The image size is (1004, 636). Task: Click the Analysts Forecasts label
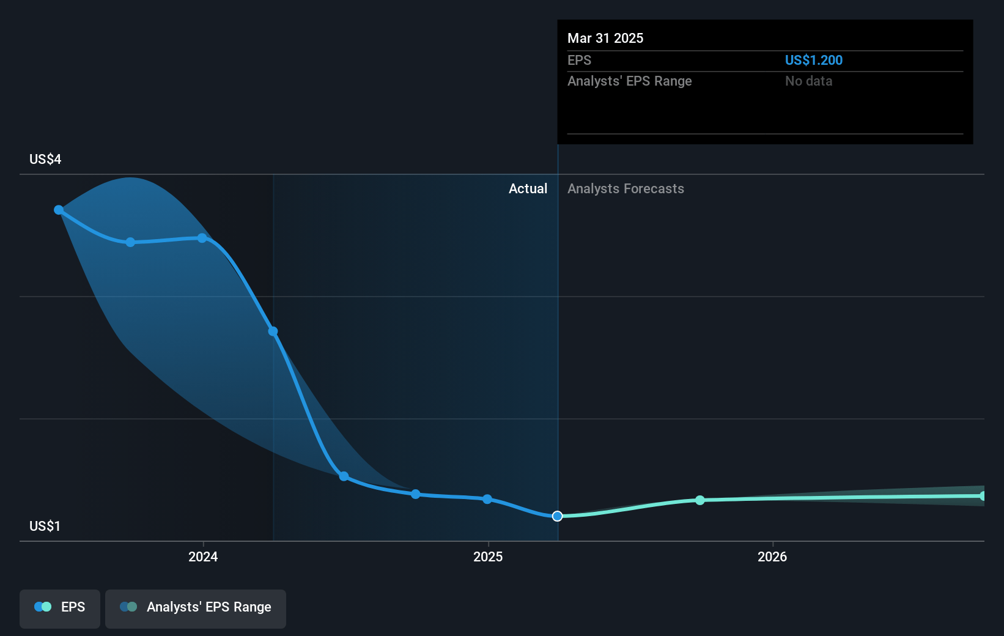coord(626,188)
